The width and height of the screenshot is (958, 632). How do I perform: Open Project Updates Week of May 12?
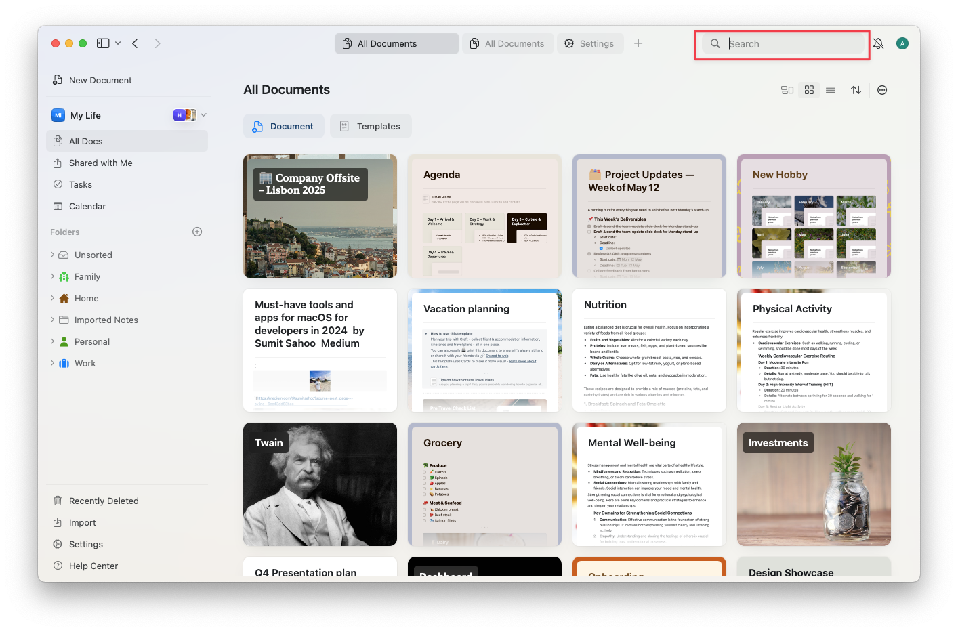[x=649, y=216]
